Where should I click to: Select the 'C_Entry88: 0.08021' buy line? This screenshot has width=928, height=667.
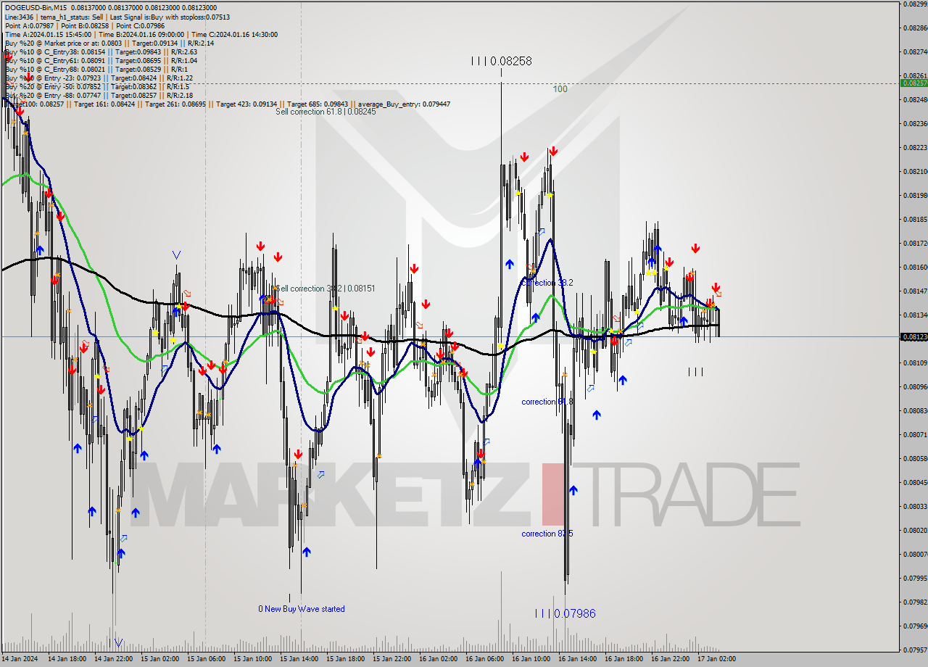coord(96,69)
